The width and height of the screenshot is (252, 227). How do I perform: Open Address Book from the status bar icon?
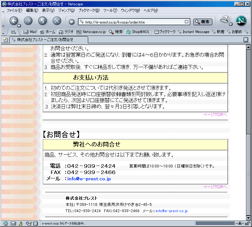click(x=36, y=224)
